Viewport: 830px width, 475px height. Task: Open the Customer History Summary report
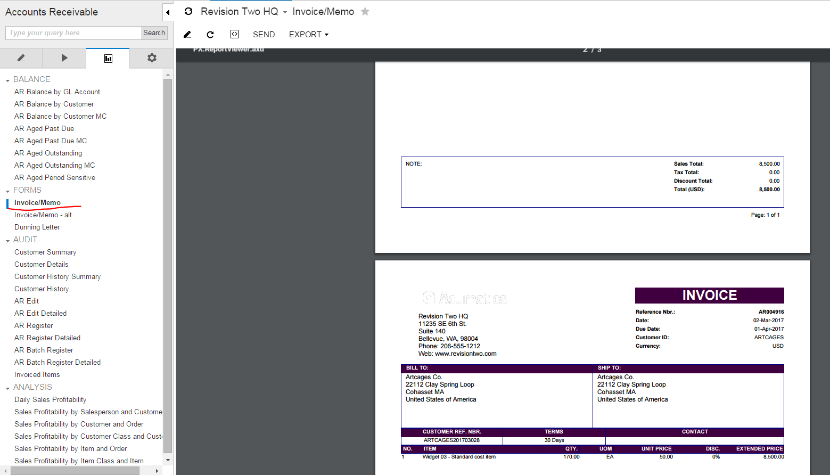(x=57, y=276)
